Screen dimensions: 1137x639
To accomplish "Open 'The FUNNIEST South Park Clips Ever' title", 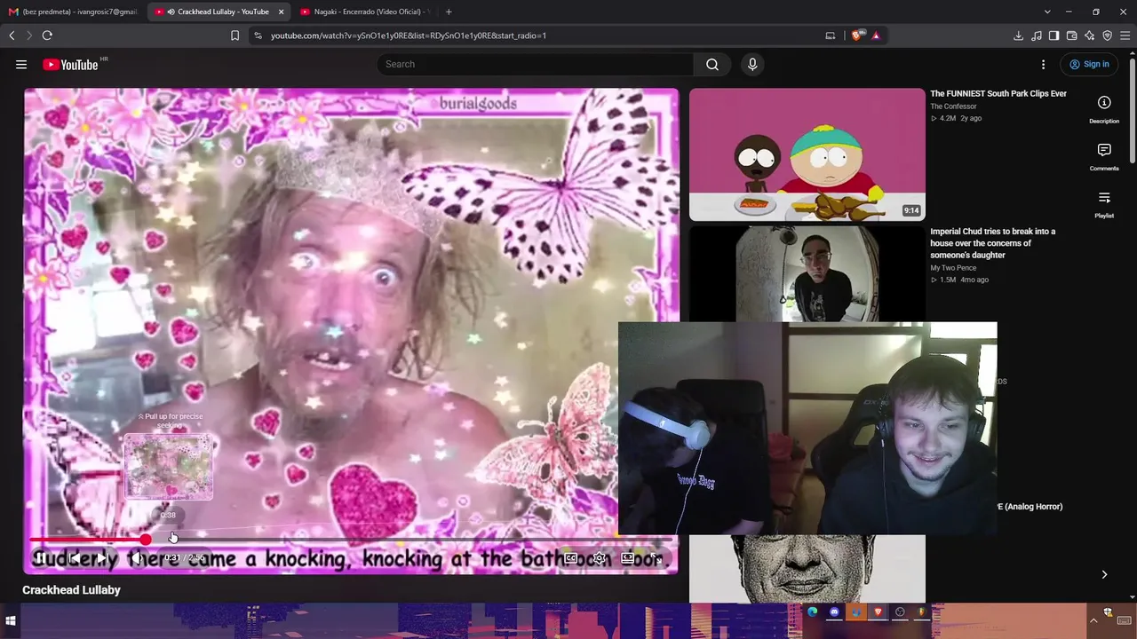I will (998, 93).
